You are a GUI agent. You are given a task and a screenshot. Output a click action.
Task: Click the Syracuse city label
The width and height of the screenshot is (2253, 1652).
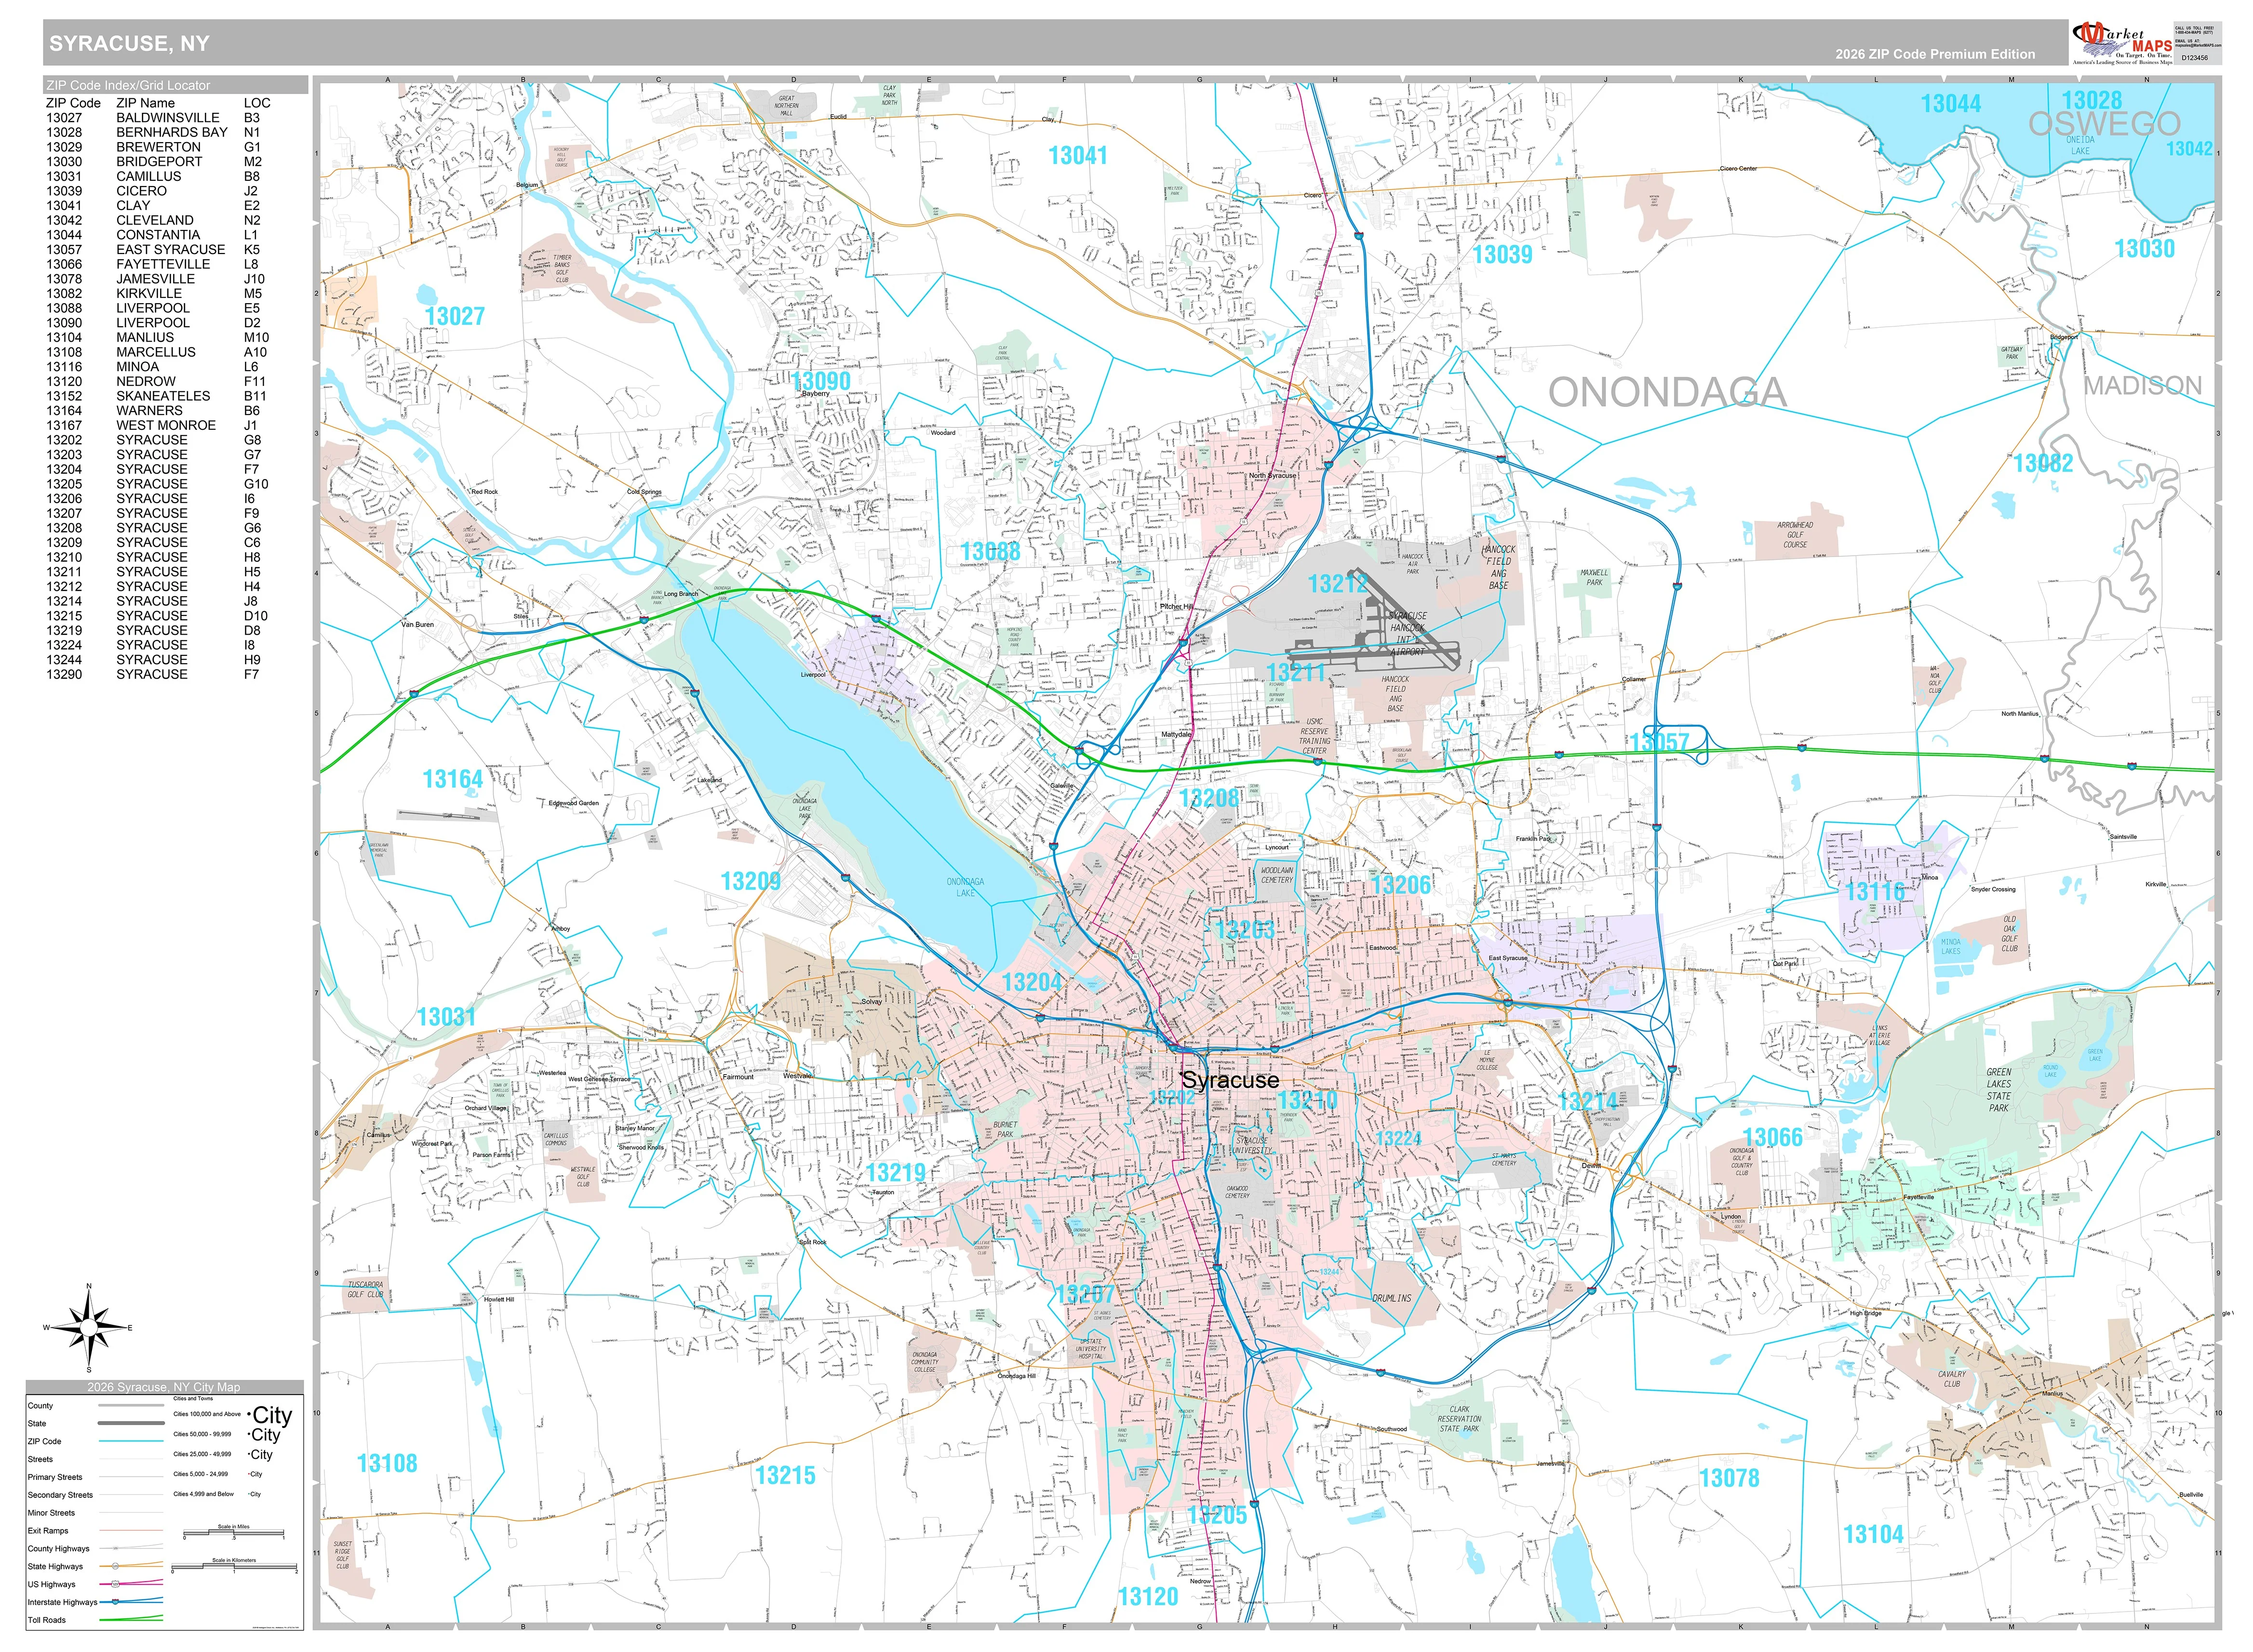(1230, 1080)
